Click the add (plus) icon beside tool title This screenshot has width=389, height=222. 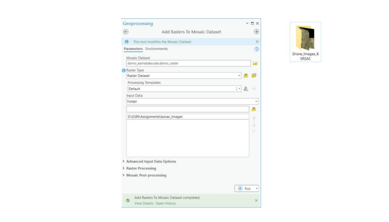pos(256,32)
